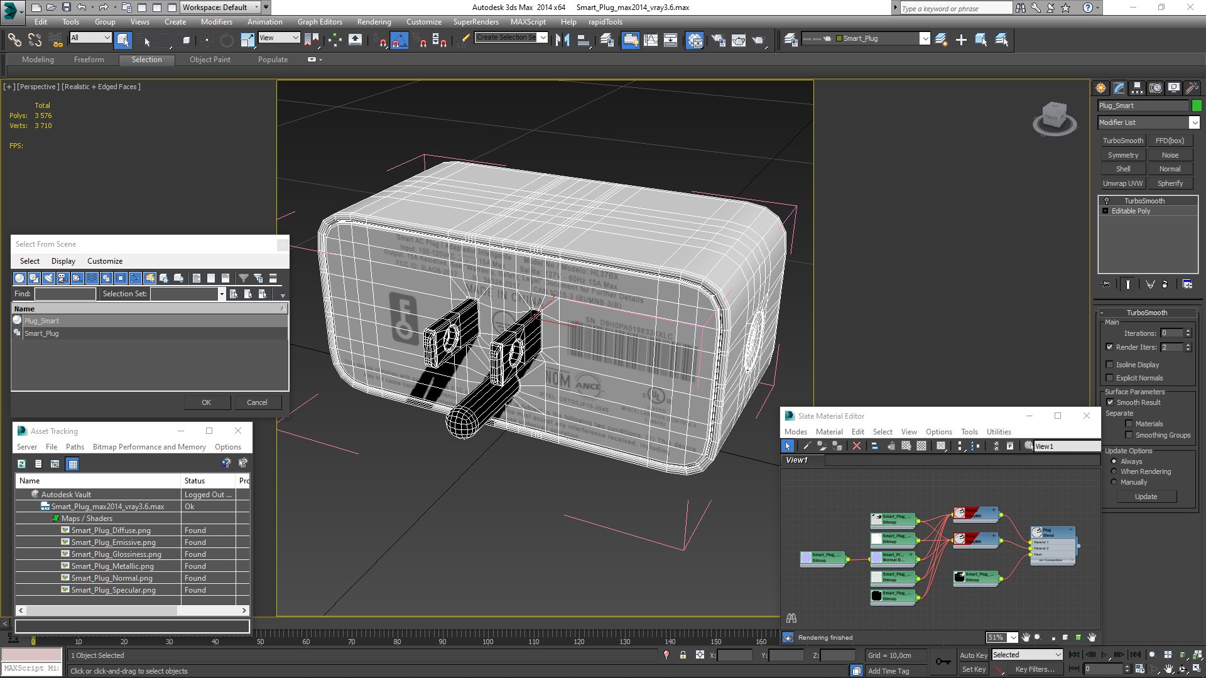
Task: Toggle the Angle Snap tool
Action: [x=399, y=40]
